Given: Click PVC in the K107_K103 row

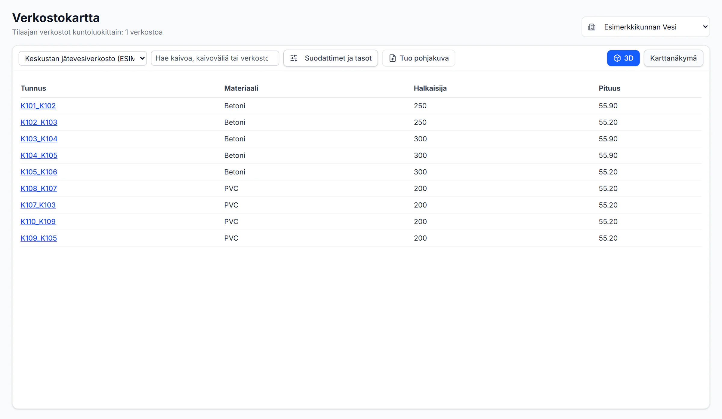Looking at the screenshot, I should [231, 205].
